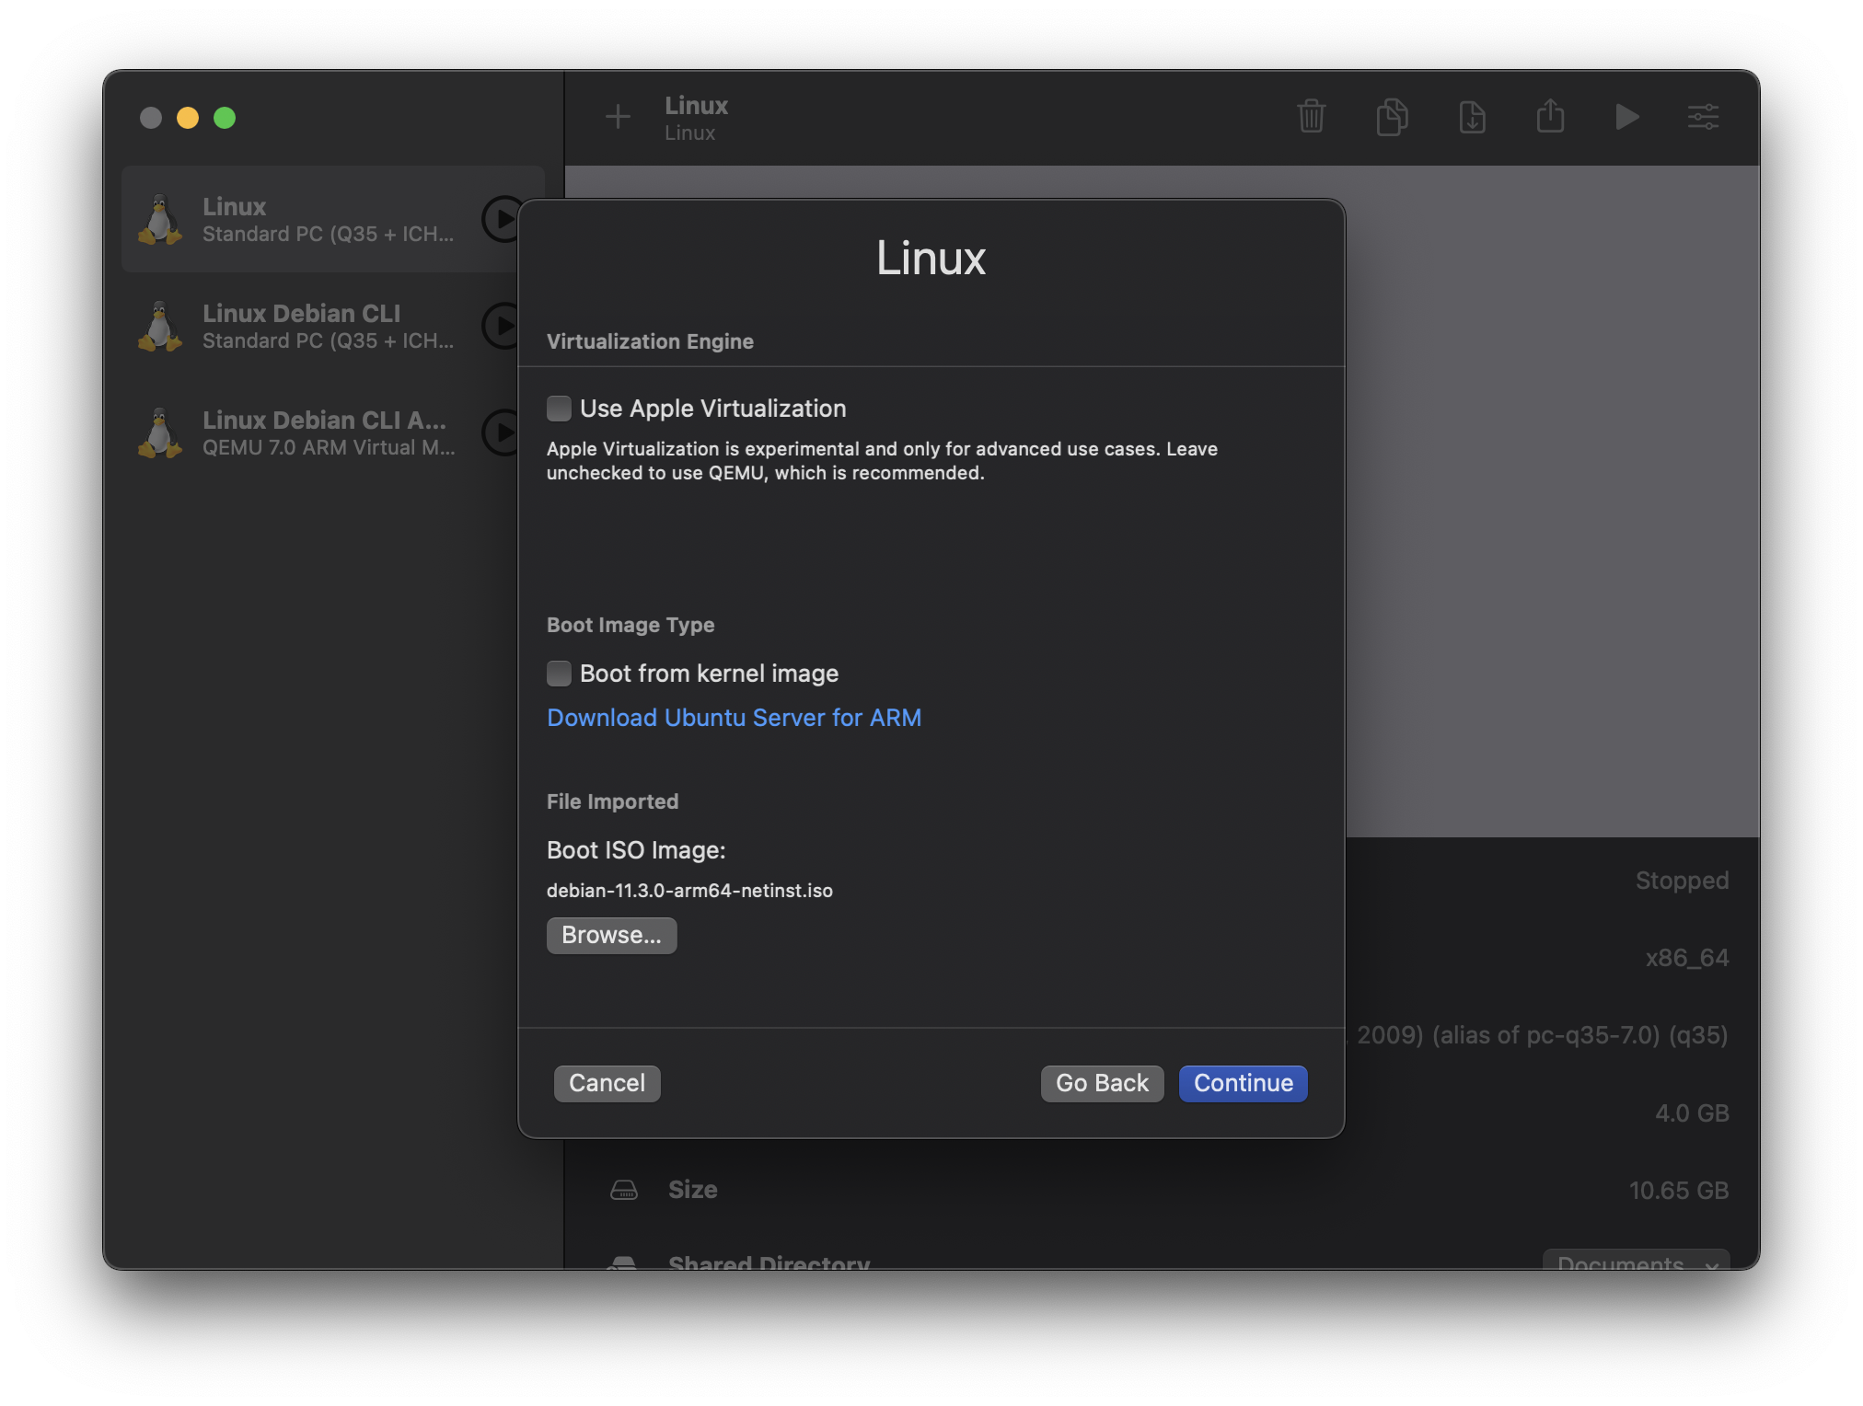This screenshot has width=1863, height=1406.
Task: Enable Use Apple Virtualization
Action: (x=560, y=408)
